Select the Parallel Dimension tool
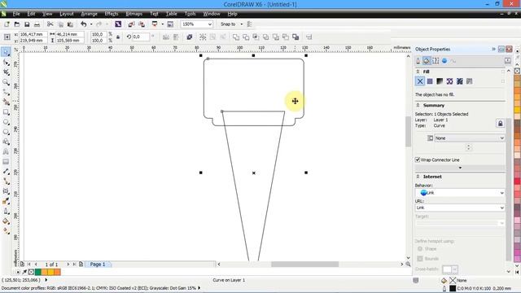The height and width of the screenshot is (293, 521). tap(6, 172)
